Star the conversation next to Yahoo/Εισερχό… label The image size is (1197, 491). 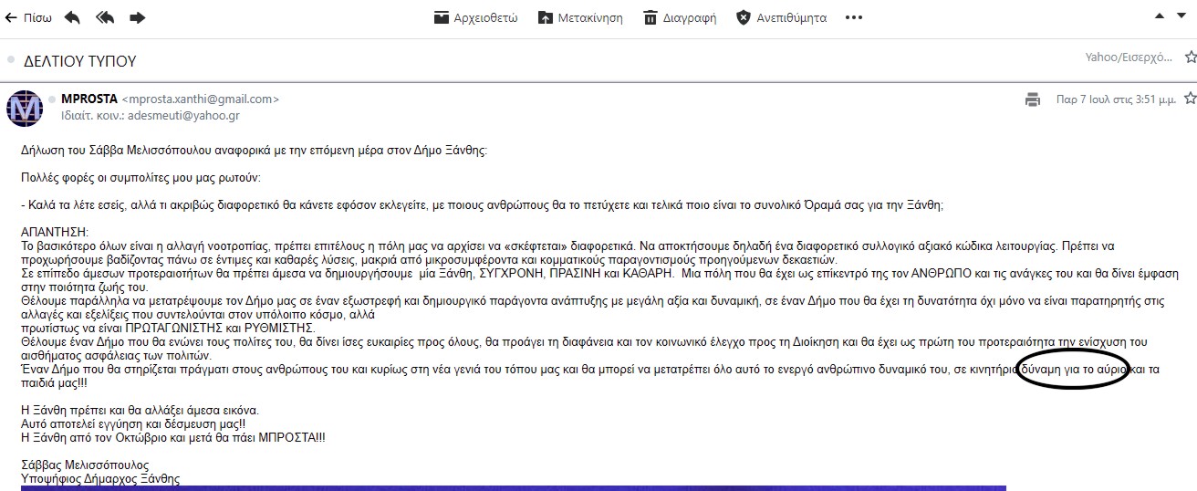pos(1190,57)
